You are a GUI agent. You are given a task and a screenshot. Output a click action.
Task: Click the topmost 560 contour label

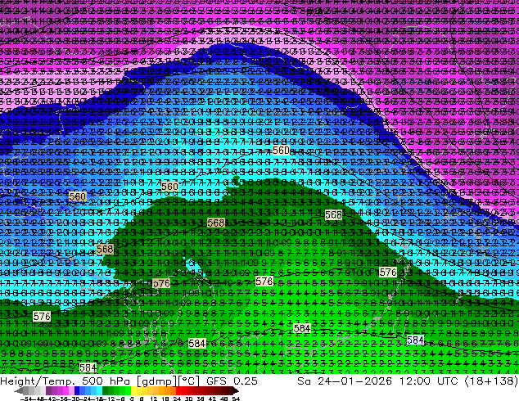pyautogui.click(x=281, y=151)
